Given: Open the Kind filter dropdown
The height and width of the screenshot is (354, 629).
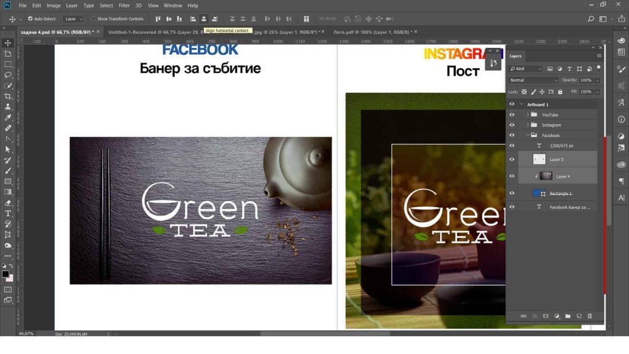Looking at the screenshot, I should pos(526,69).
